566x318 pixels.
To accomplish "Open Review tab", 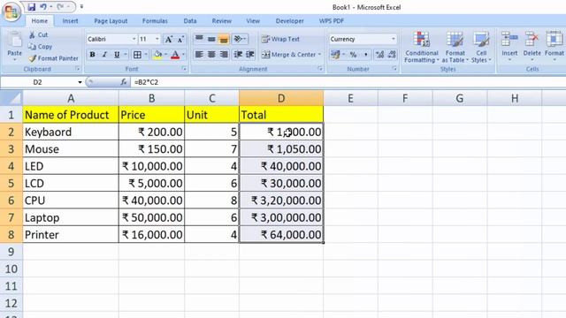I will 222,21.
